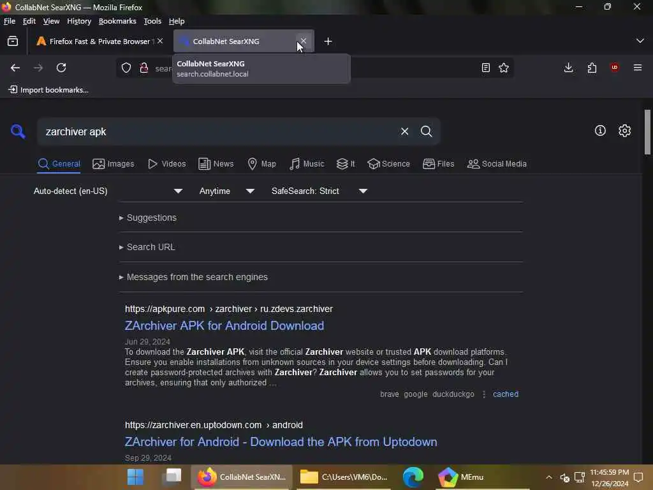The height and width of the screenshot is (490, 653).
Task: Click the forward navigation arrow
Action: coord(38,68)
